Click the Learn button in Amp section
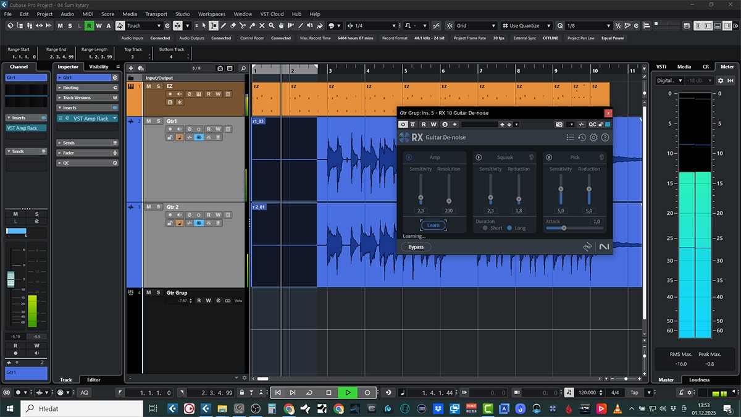This screenshot has height=417, width=741. point(433,225)
